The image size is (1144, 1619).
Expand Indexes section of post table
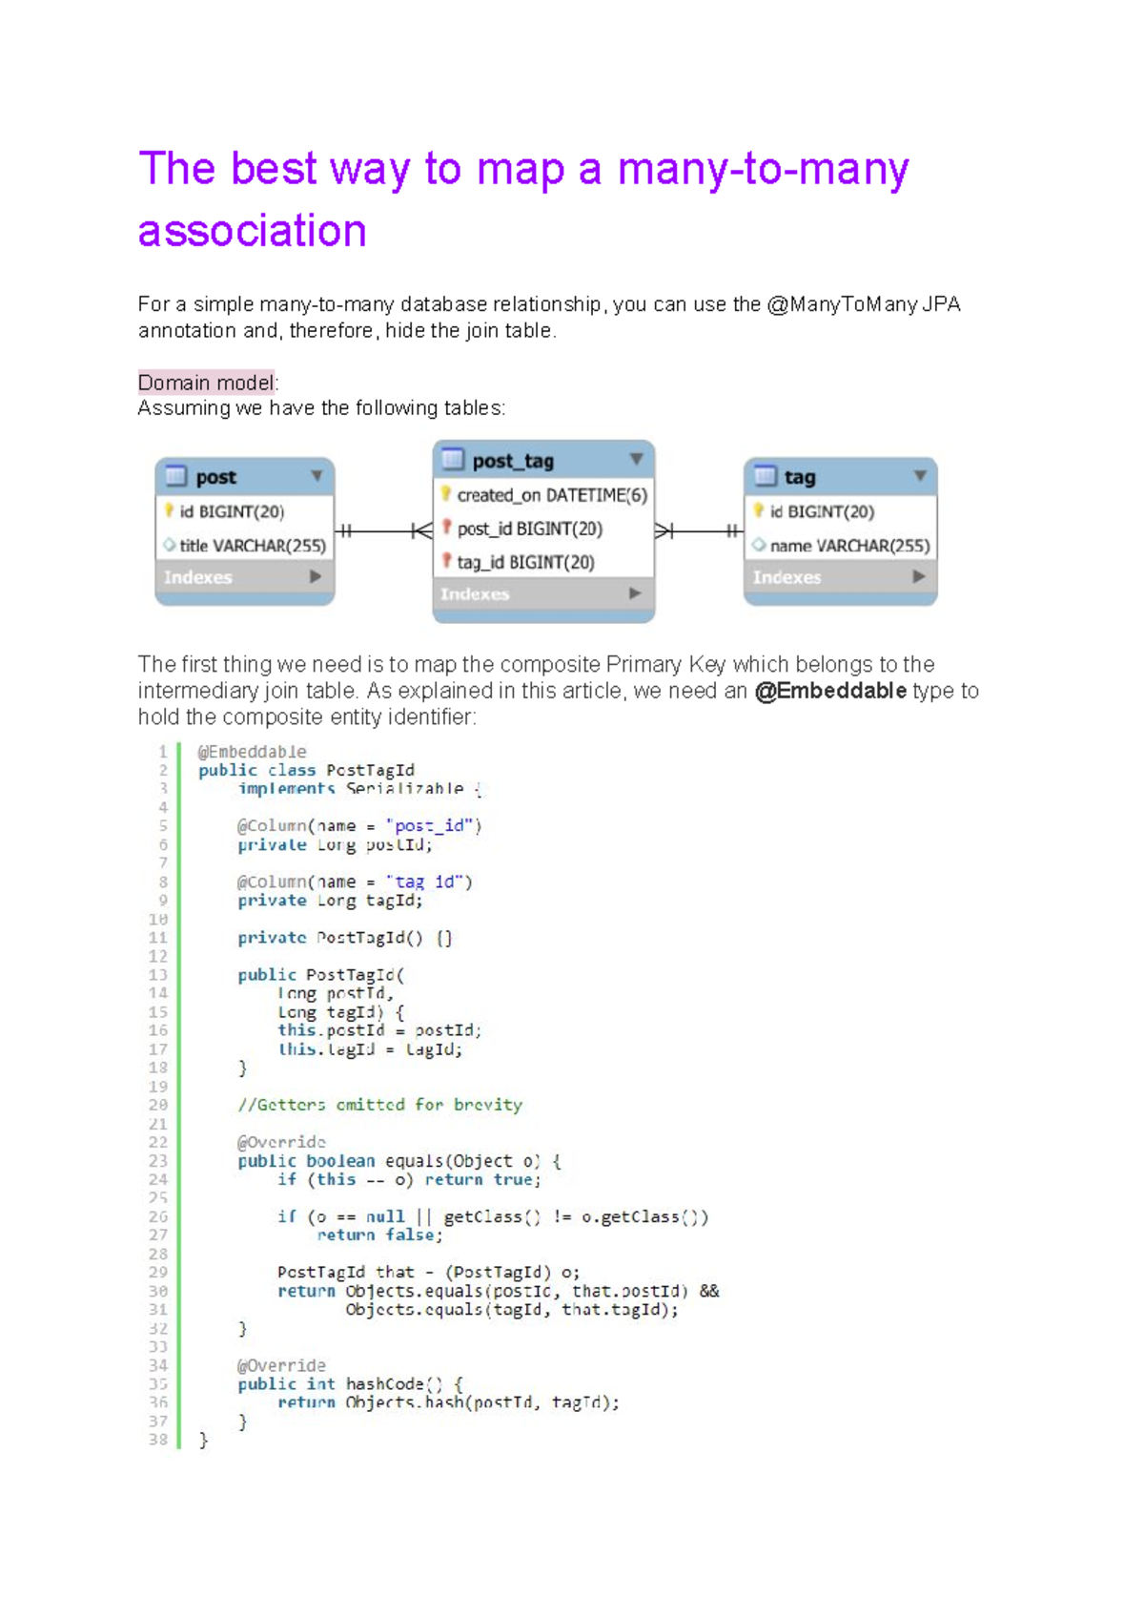coord(316,576)
